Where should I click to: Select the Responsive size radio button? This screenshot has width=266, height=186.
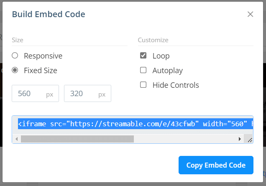click(x=15, y=56)
